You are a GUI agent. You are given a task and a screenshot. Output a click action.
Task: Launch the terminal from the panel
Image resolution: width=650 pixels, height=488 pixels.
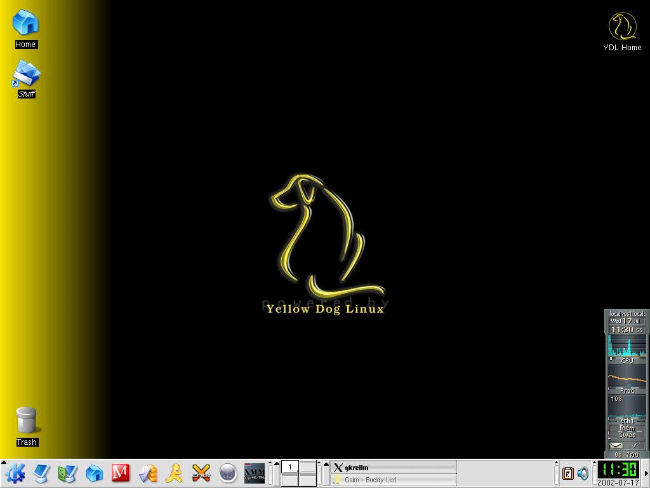coord(41,473)
